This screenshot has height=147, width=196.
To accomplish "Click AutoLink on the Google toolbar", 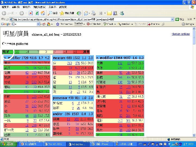I will click(x=124, y=24).
